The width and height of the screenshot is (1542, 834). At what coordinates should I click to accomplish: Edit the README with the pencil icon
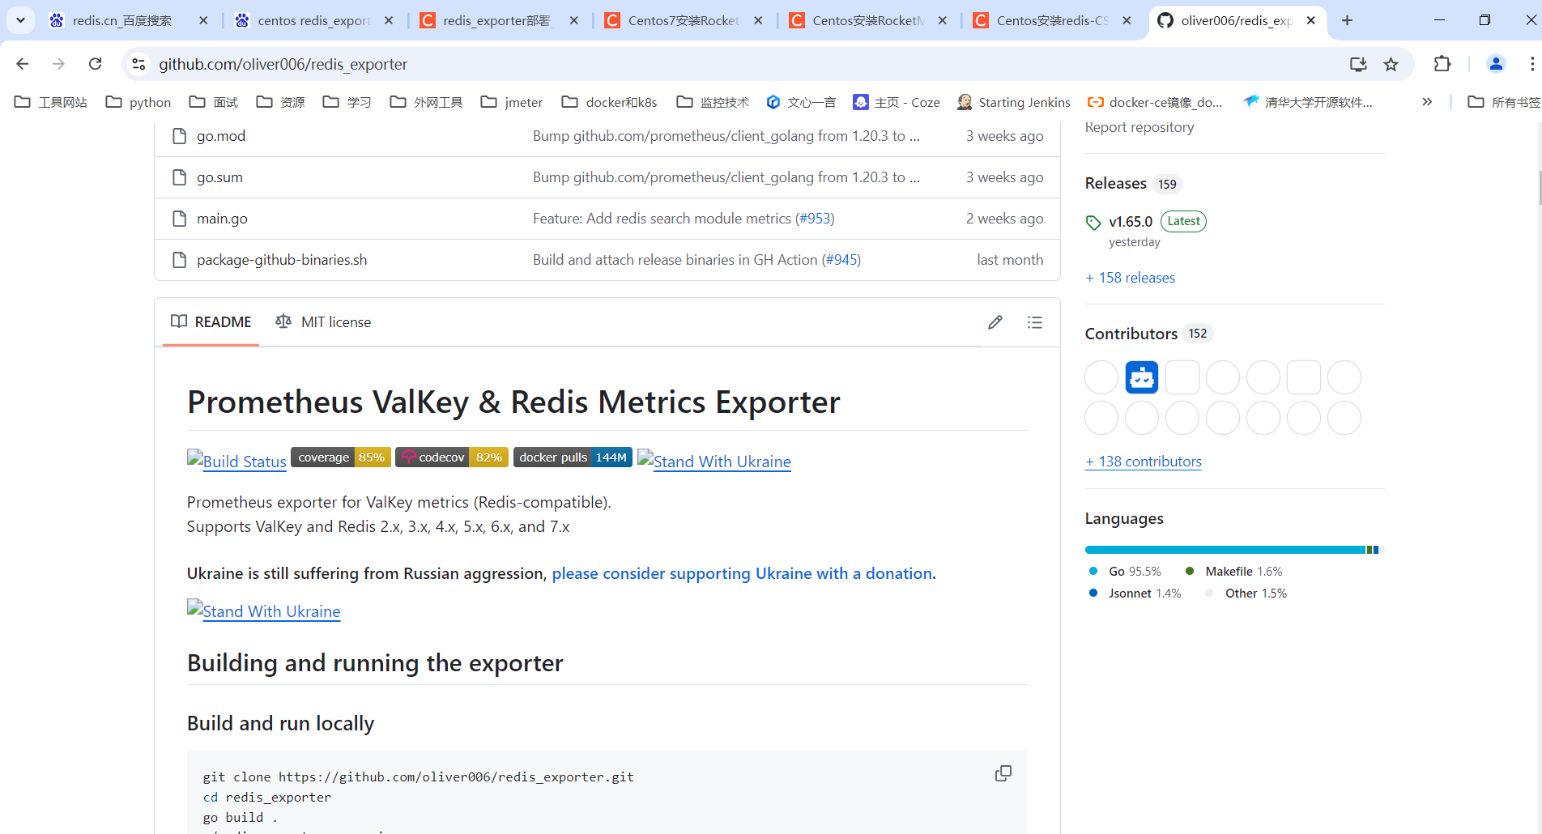coord(995,322)
